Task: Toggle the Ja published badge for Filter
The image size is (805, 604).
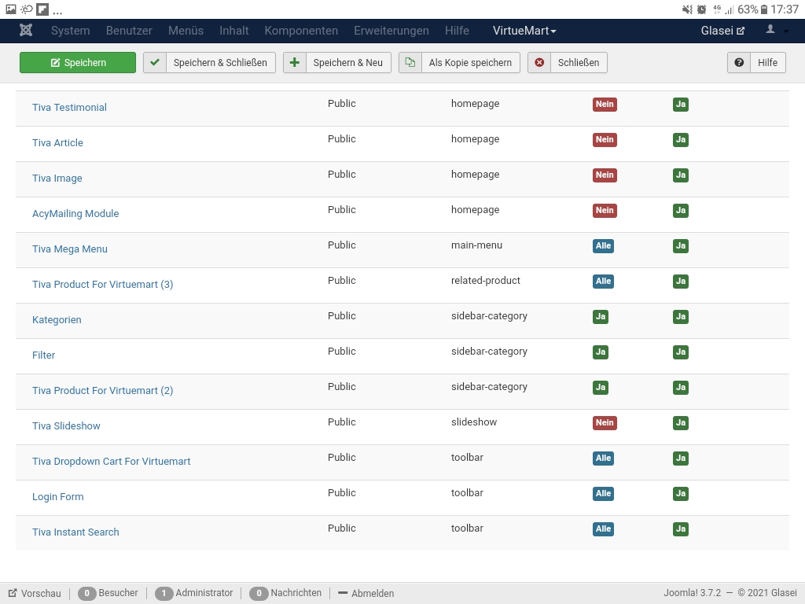Action: [681, 352]
